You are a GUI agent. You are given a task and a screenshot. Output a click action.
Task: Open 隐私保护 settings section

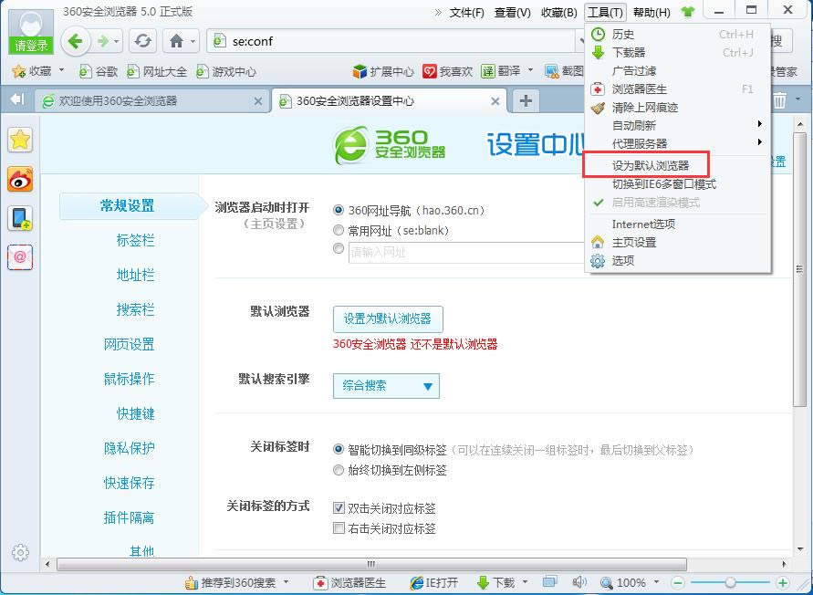point(129,448)
